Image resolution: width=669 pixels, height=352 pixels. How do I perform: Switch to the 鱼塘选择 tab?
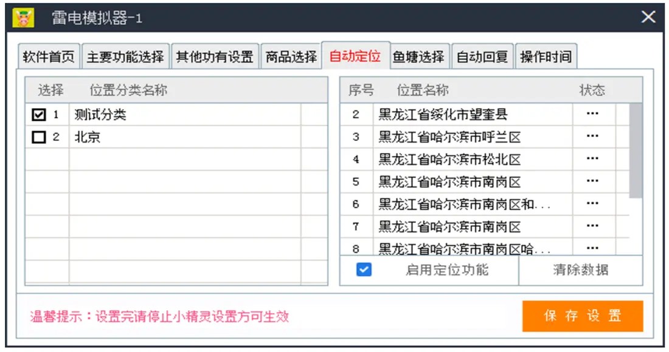pos(418,58)
